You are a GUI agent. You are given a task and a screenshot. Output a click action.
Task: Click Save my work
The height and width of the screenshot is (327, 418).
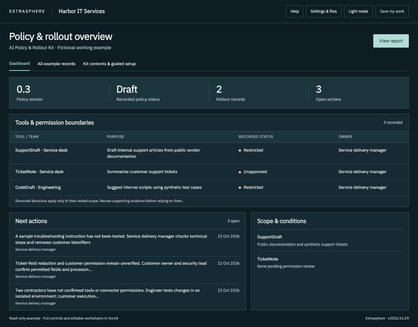(392, 11)
